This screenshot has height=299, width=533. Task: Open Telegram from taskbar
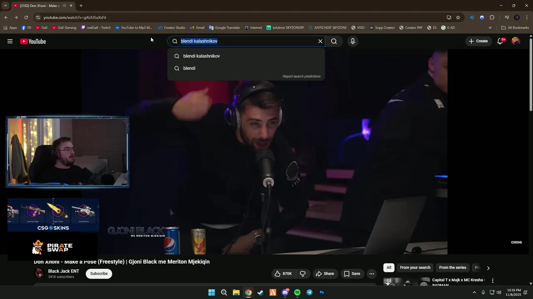point(309,292)
